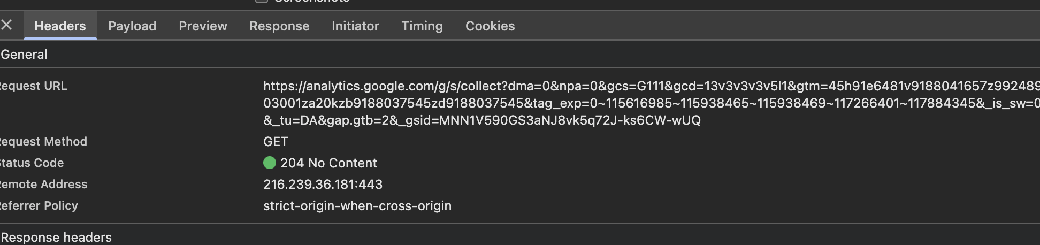This screenshot has height=245, width=1040.
Task: Click the Request Method label
Action: point(43,142)
